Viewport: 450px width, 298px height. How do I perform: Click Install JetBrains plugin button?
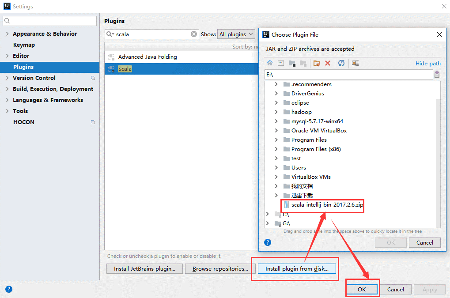coord(145,269)
